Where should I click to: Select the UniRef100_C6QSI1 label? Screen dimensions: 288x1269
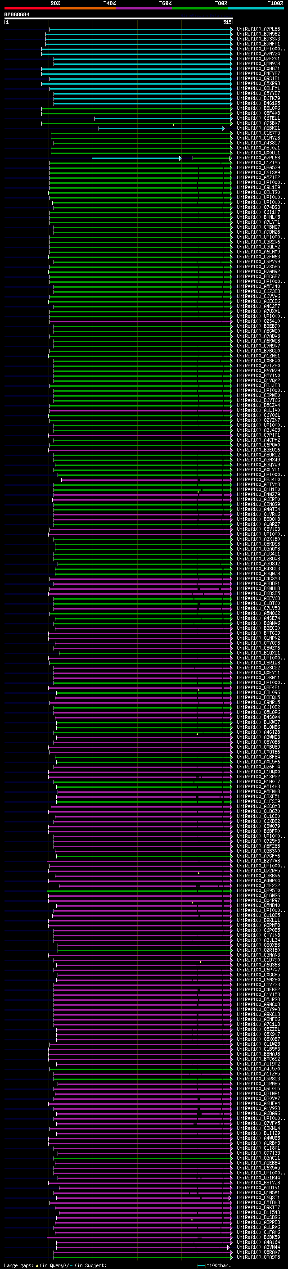(x=258, y=1197)
